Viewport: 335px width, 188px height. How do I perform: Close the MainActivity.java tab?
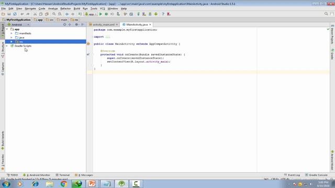click(x=150, y=25)
